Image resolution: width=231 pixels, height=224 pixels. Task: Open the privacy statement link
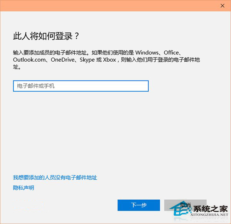pyautogui.click(x=23, y=188)
